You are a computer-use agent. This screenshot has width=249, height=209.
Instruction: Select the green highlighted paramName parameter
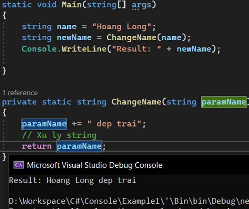coord(224,102)
